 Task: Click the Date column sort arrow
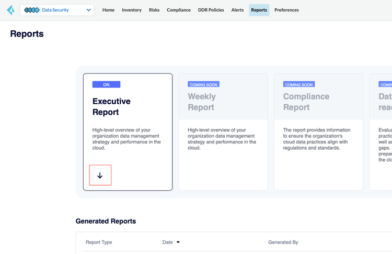point(178,242)
